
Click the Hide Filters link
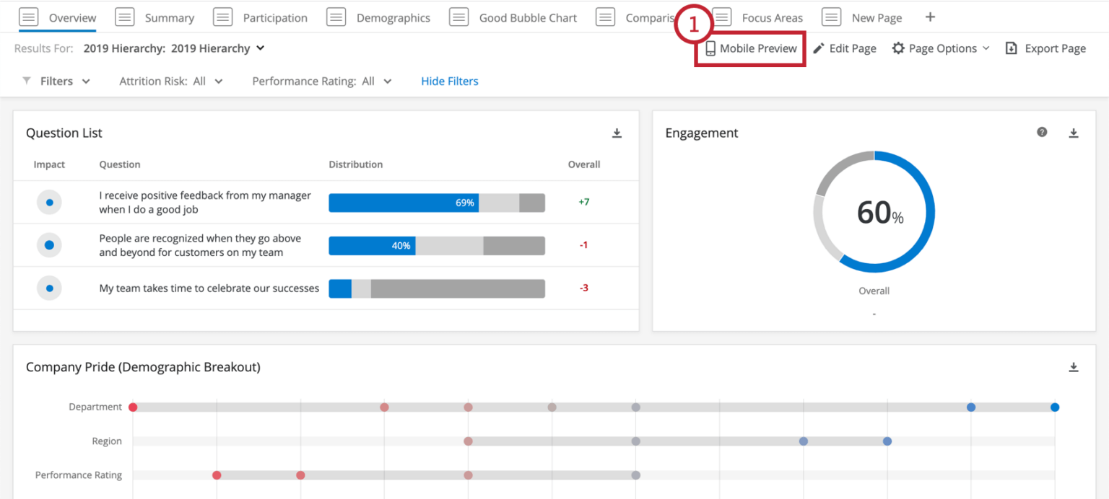pos(450,81)
